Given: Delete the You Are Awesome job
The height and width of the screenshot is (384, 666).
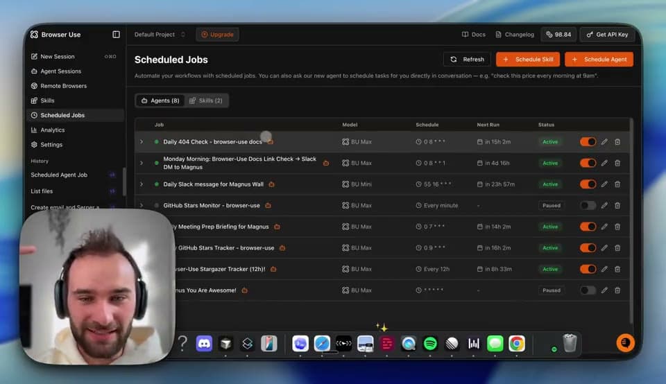Looking at the screenshot, I should tap(617, 290).
